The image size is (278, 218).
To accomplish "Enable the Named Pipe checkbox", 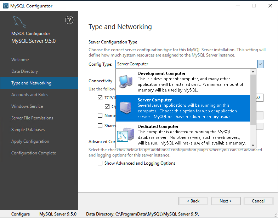I will click(100, 116).
